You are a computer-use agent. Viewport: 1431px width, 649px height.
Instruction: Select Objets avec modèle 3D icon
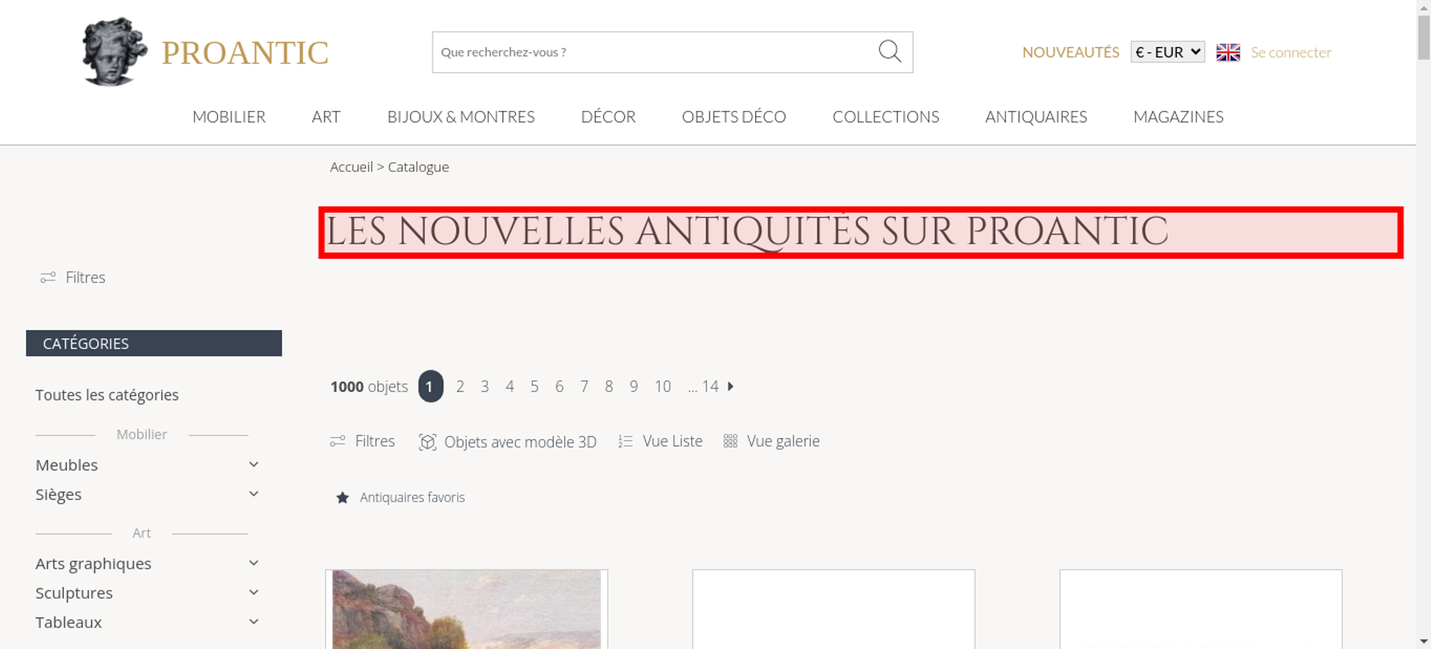click(x=427, y=442)
